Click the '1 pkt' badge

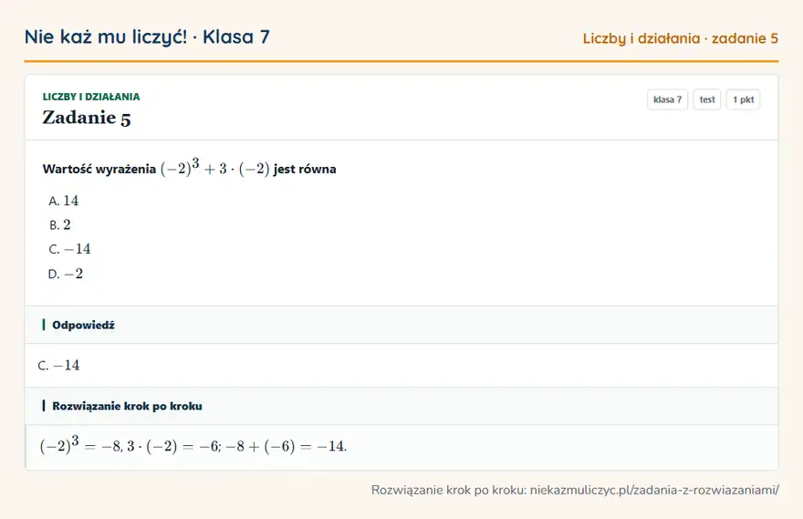coord(743,99)
